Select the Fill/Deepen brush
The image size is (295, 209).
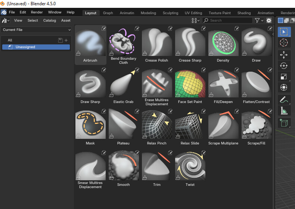tap(223, 86)
